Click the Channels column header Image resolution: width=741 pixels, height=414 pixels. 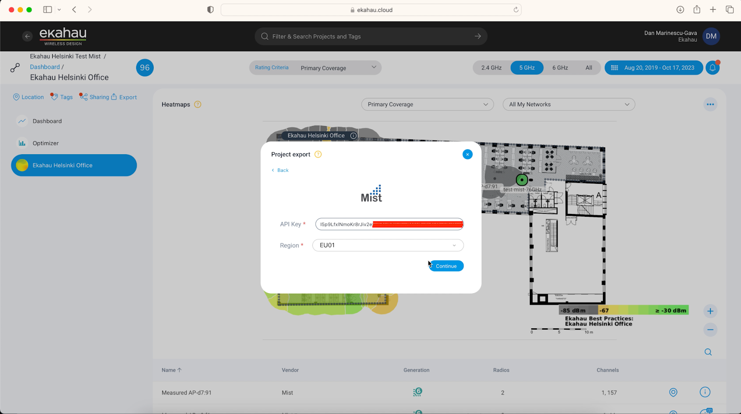[x=608, y=370]
